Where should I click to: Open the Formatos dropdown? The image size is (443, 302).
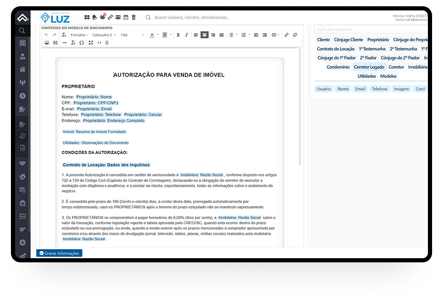click(x=80, y=35)
